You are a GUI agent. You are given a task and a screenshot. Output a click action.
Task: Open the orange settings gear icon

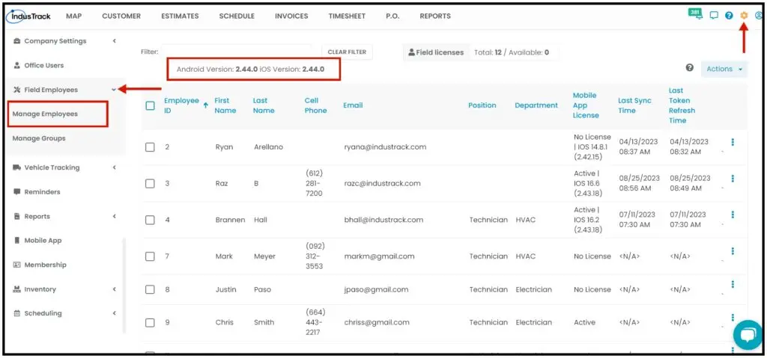coord(744,16)
